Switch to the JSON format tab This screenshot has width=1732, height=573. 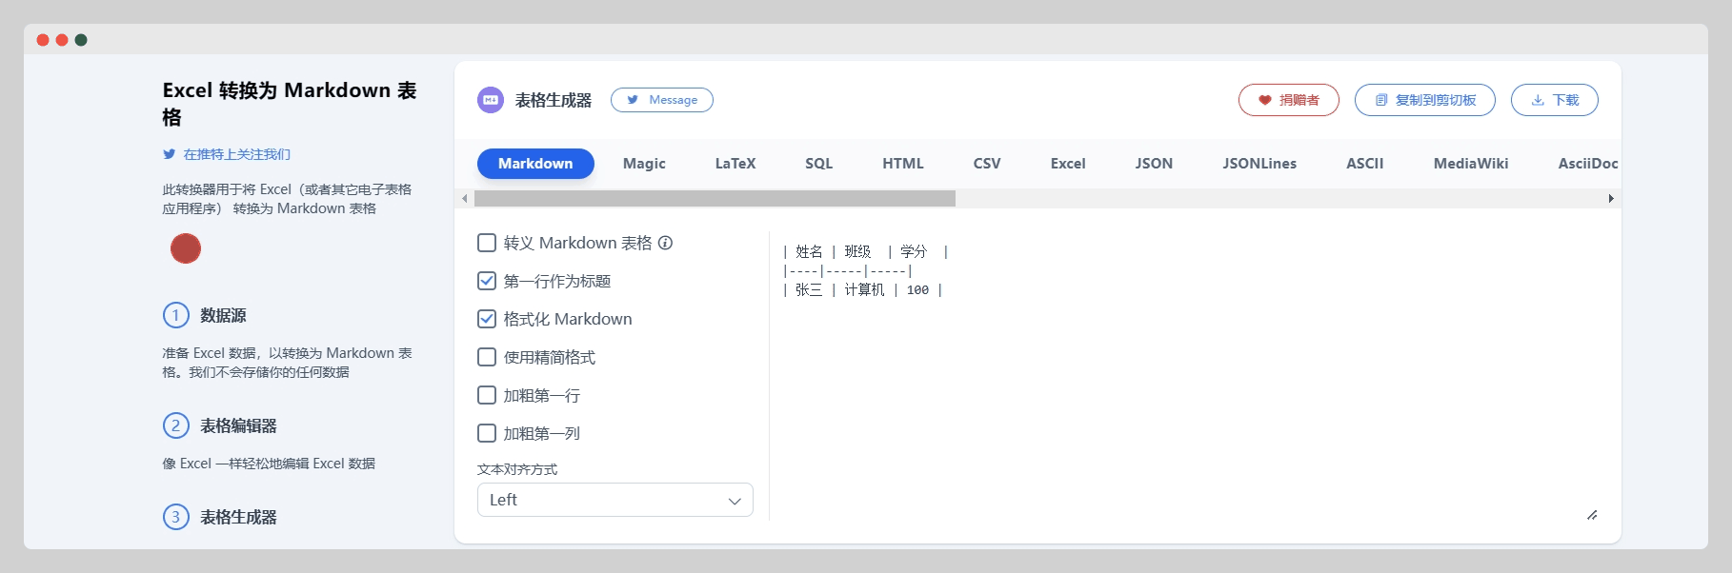(1154, 164)
